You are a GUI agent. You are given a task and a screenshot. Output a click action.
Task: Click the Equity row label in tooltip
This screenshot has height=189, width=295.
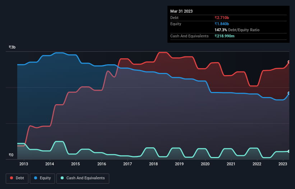tap(176, 24)
